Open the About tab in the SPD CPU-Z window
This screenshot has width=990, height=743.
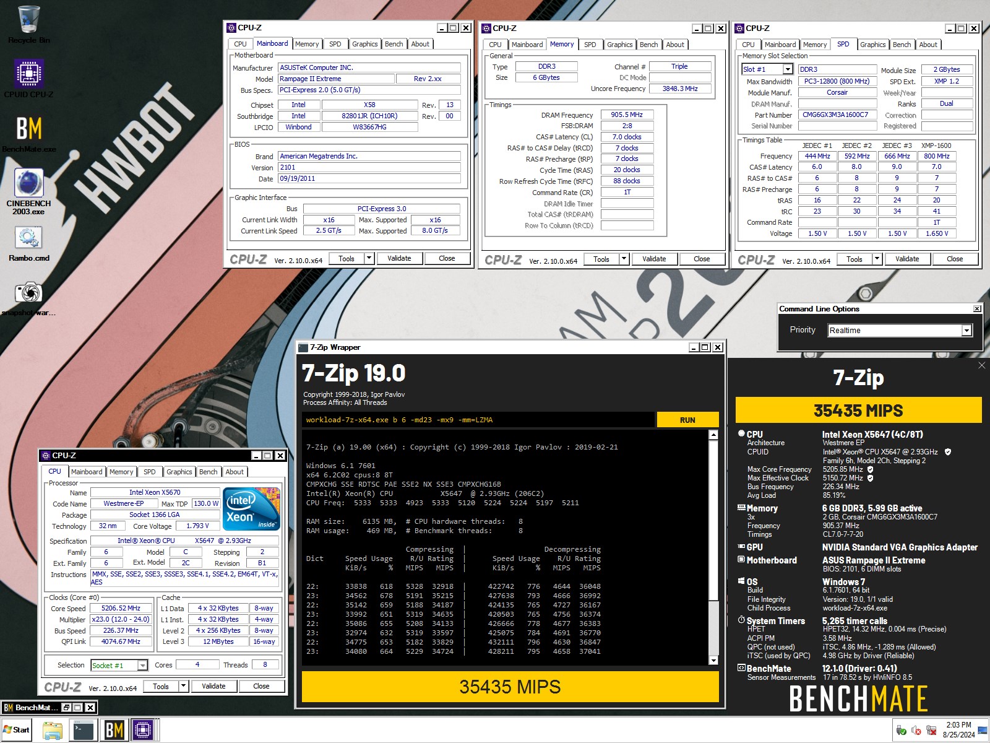point(928,45)
